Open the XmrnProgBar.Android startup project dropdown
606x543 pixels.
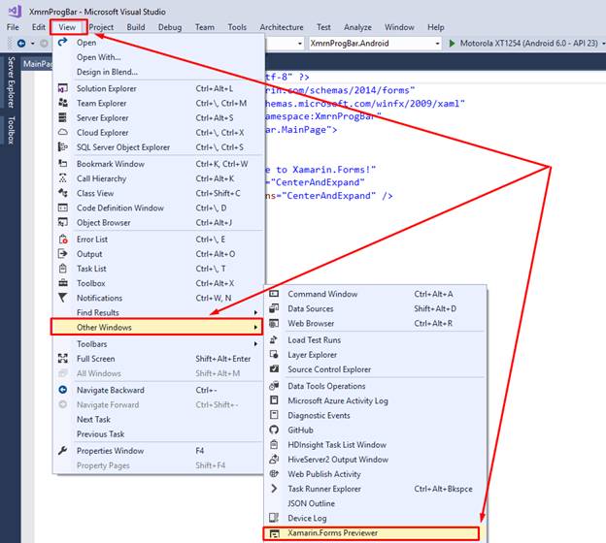pos(437,44)
